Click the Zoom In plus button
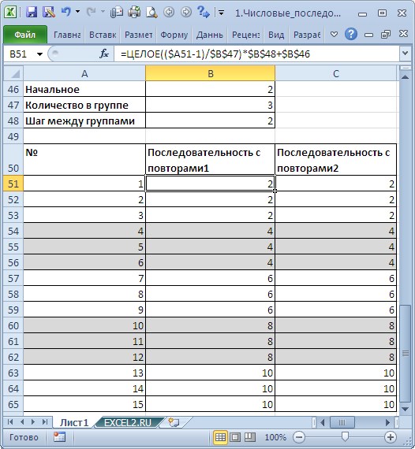 pyautogui.click(x=391, y=437)
